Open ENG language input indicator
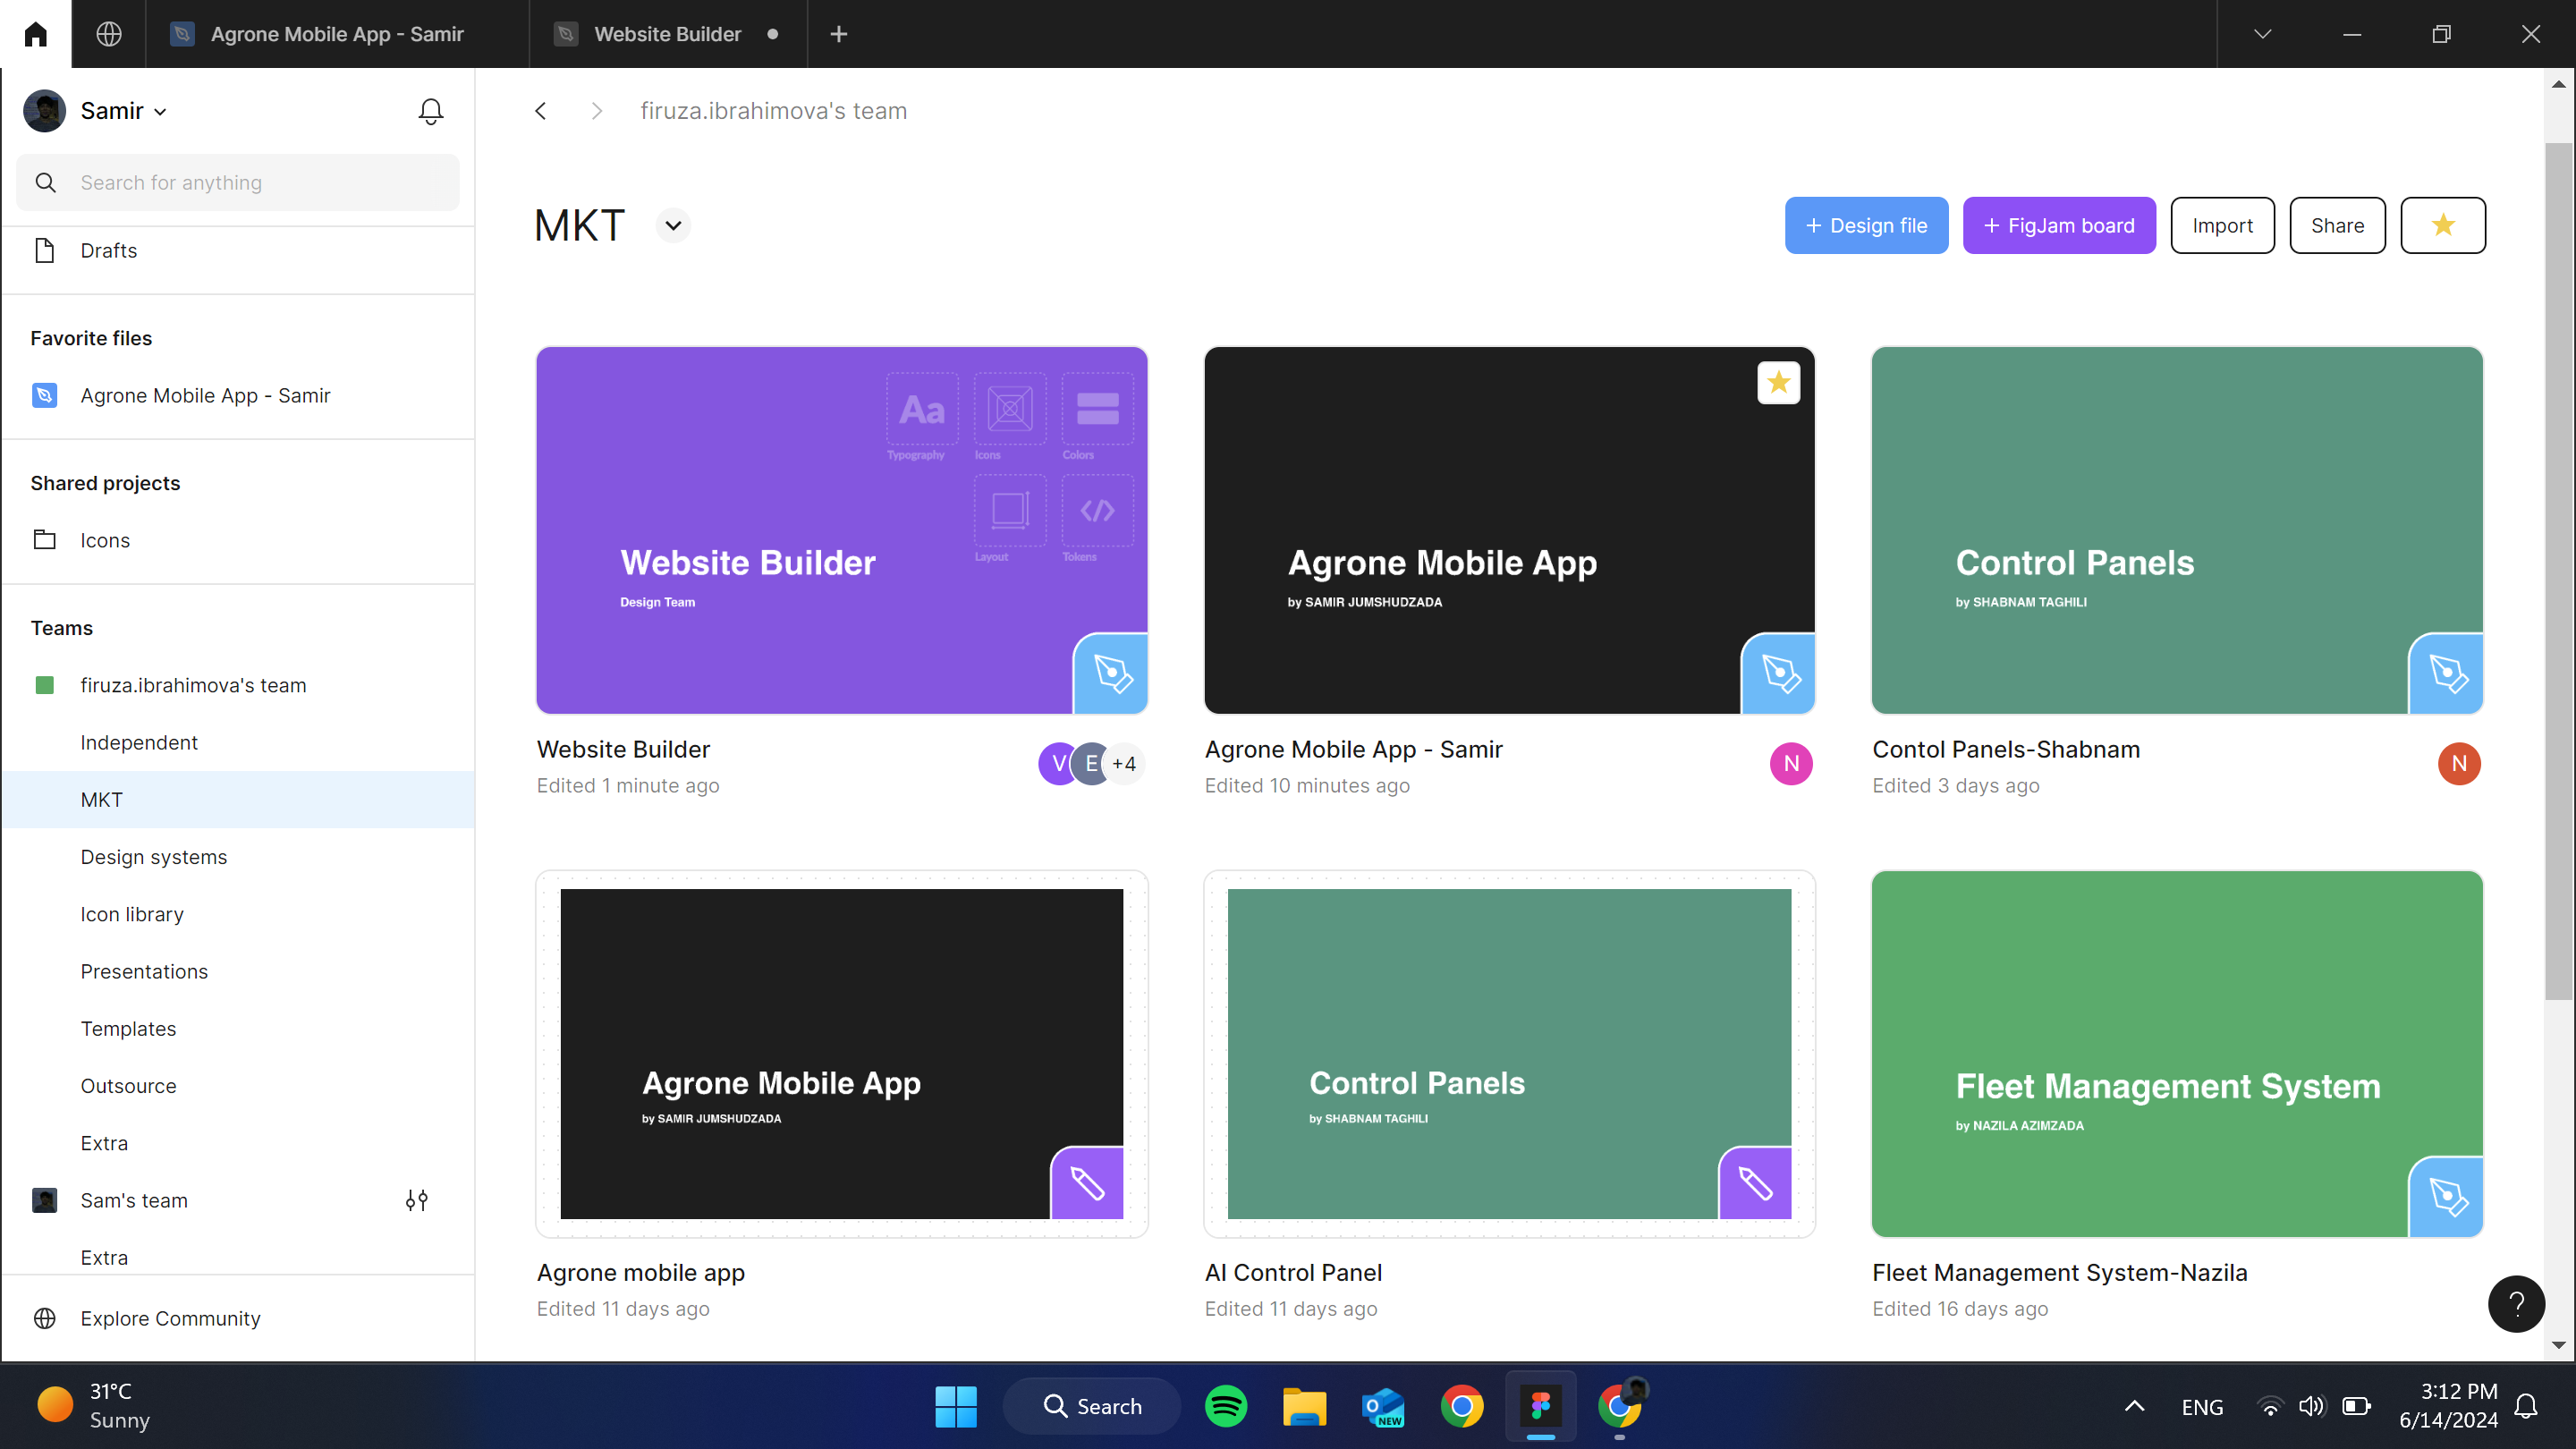2576x1449 pixels. pyautogui.click(x=2202, y=1407)
